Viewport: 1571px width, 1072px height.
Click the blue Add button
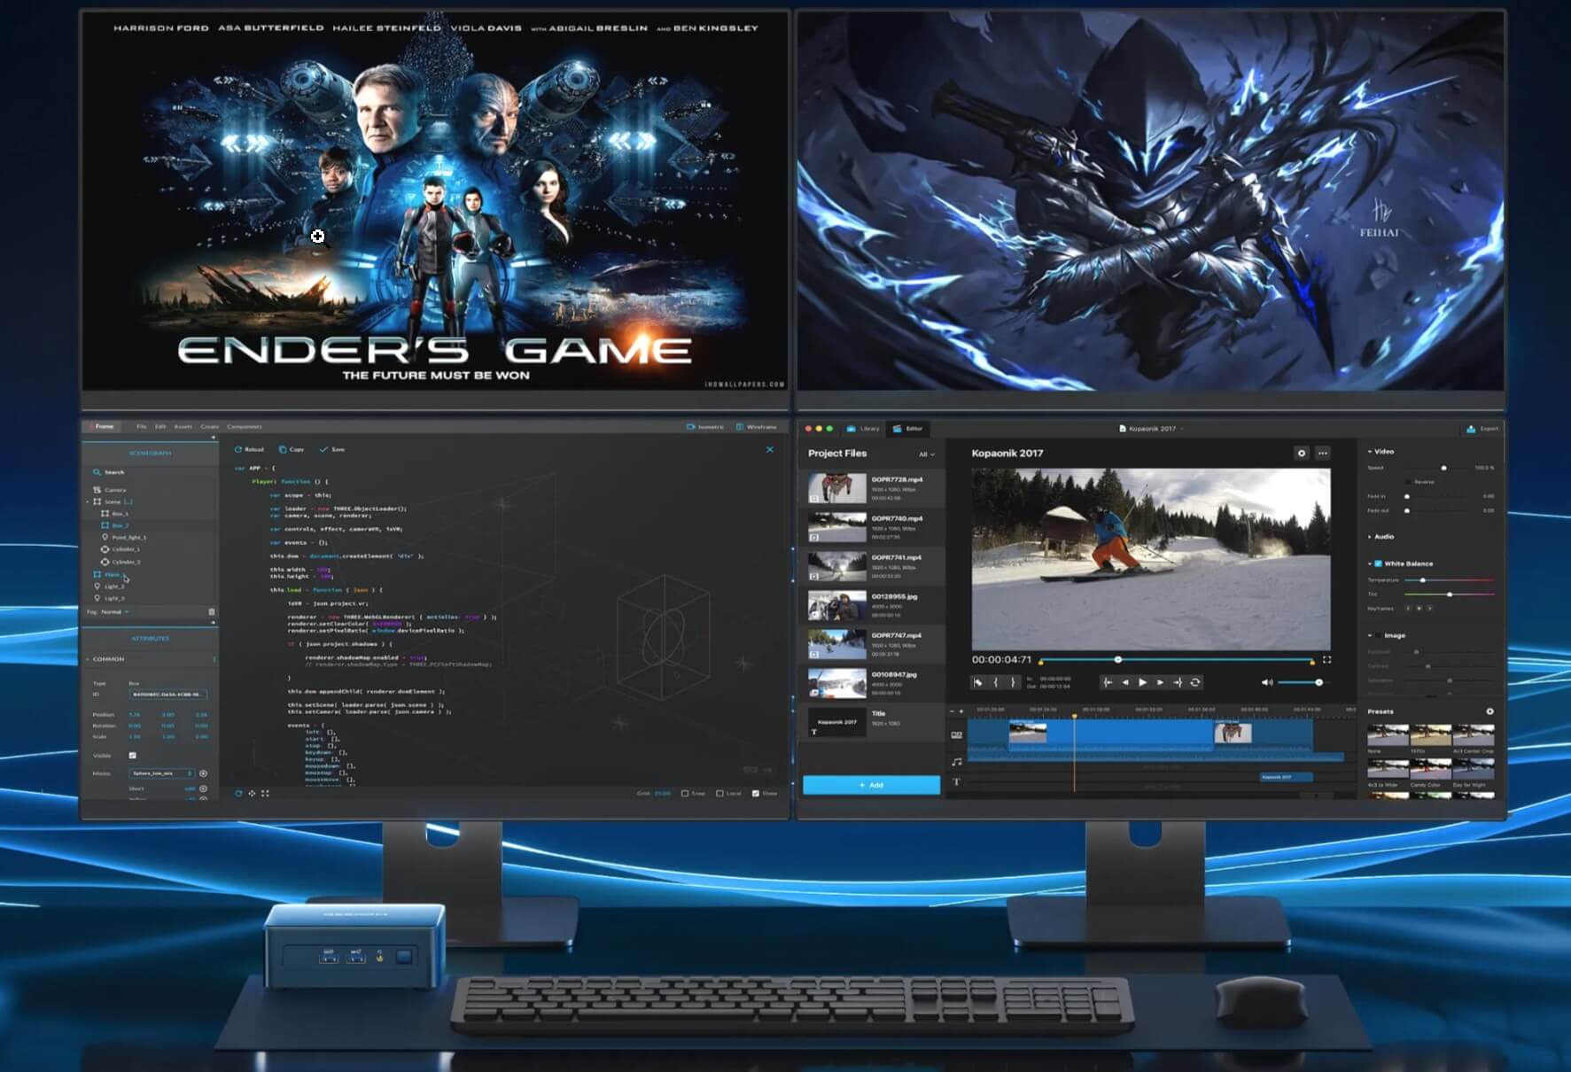tap(871, 785)
